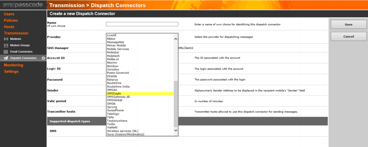Pick Retarus in the provider list
The image size is (368, 147).
112,80
